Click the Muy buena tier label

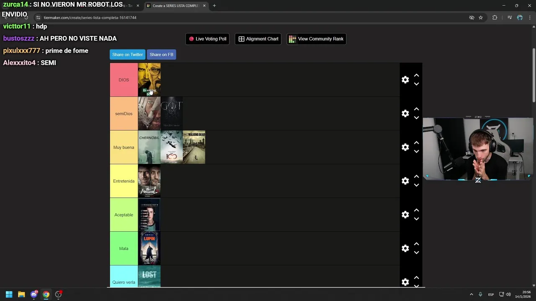[124, 147]
